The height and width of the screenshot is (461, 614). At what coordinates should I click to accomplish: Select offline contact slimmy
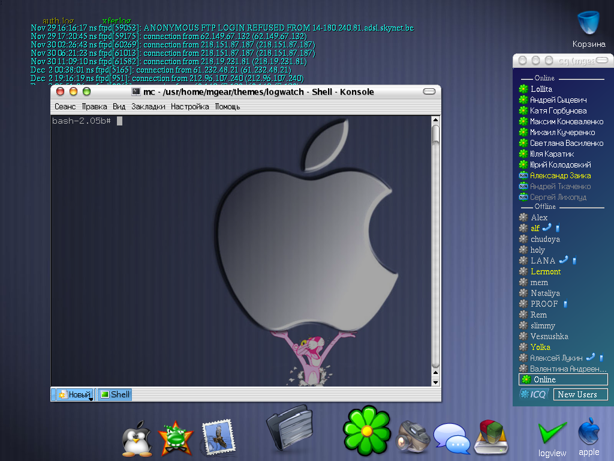pyautogui.click(x=543, y=325)
